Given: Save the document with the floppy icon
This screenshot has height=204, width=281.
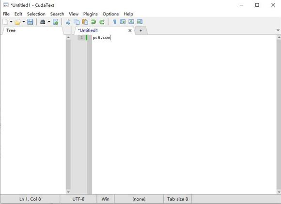Looking at the screenshot, I should (x=31, y=22).
